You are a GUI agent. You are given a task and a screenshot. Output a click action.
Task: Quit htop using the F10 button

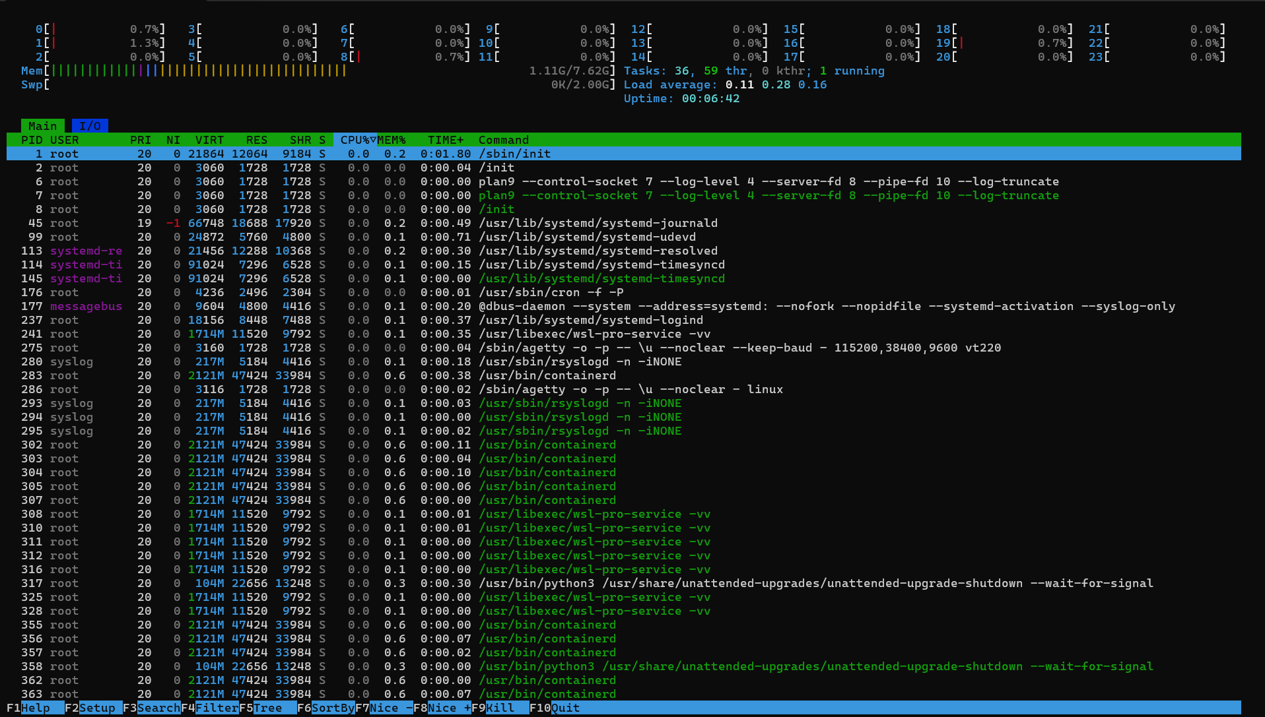pyautogui.click(x=565, y=708)
